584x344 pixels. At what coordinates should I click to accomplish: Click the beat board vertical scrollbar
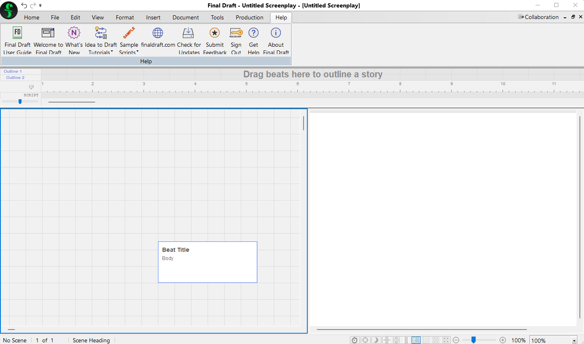[304, 123]
